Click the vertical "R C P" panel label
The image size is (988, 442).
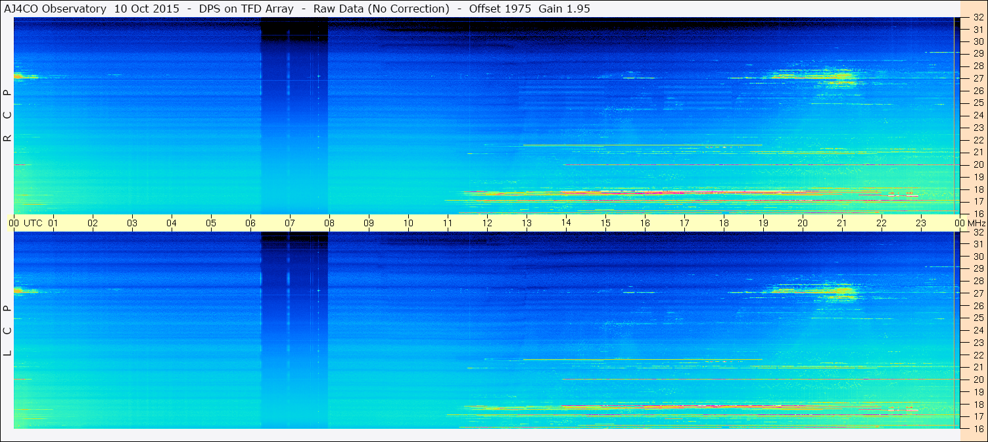(x=8, y=115)
